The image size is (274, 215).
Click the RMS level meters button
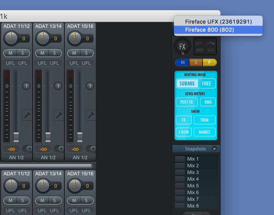pos(208,102)
